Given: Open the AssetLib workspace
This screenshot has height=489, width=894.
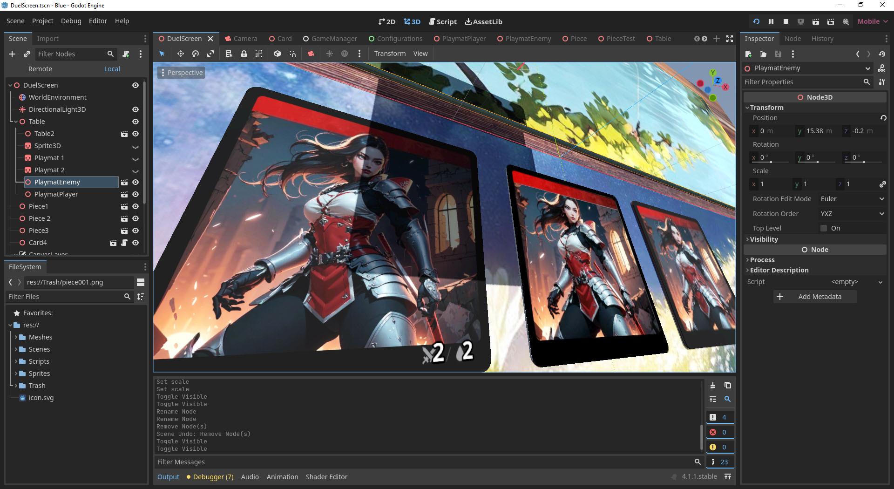Looking at the screenshot, I should (483, 21).
